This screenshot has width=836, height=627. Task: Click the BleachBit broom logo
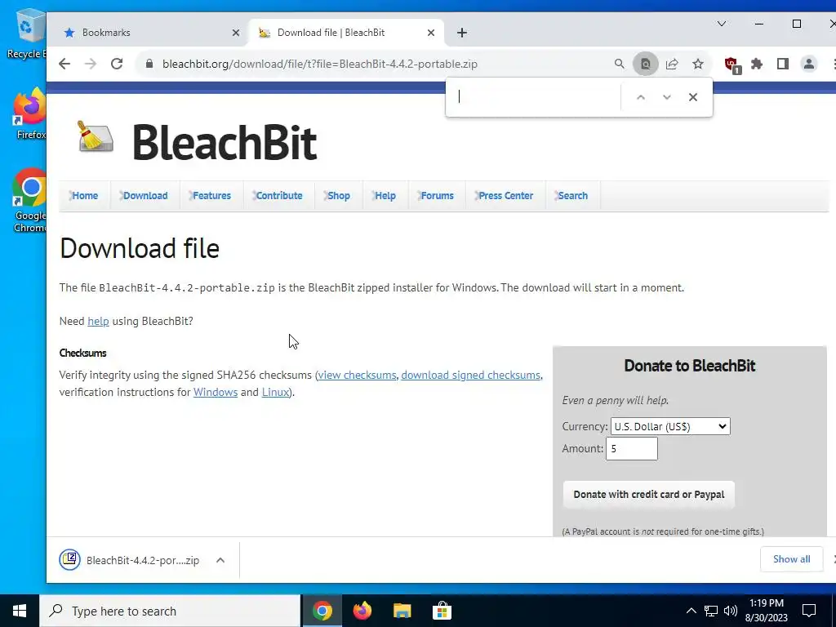(x=96, y=136)
